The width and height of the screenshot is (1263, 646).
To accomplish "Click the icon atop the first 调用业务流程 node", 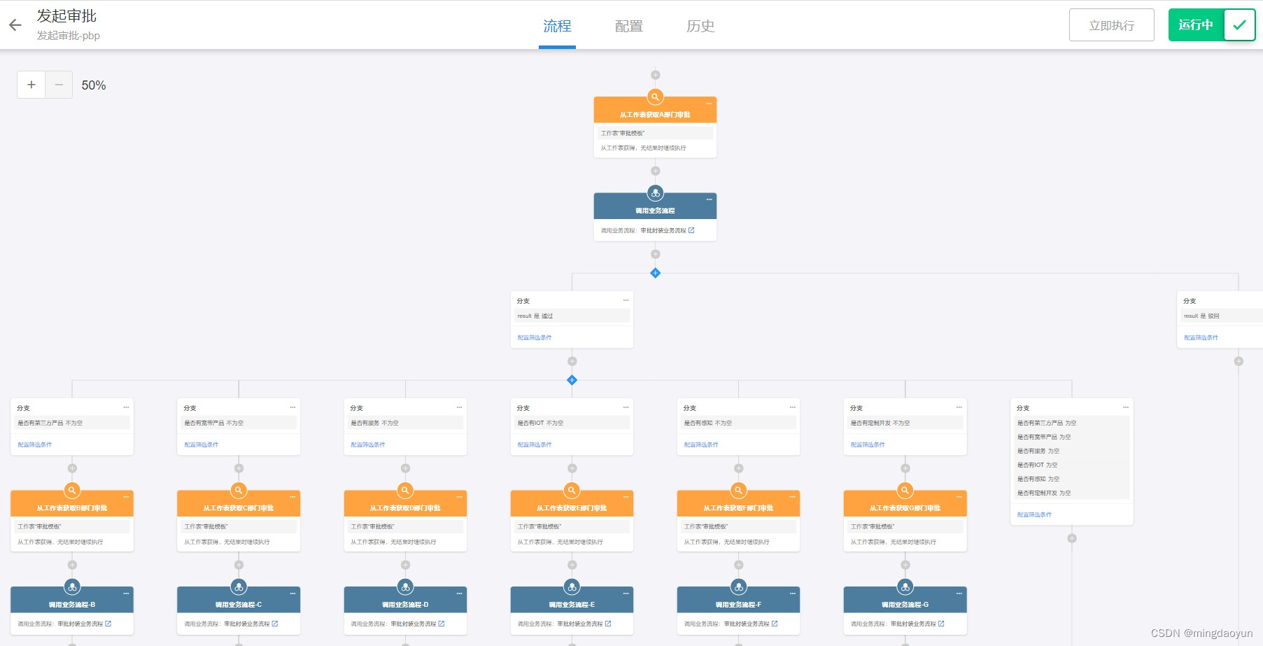I will point(655,193).
